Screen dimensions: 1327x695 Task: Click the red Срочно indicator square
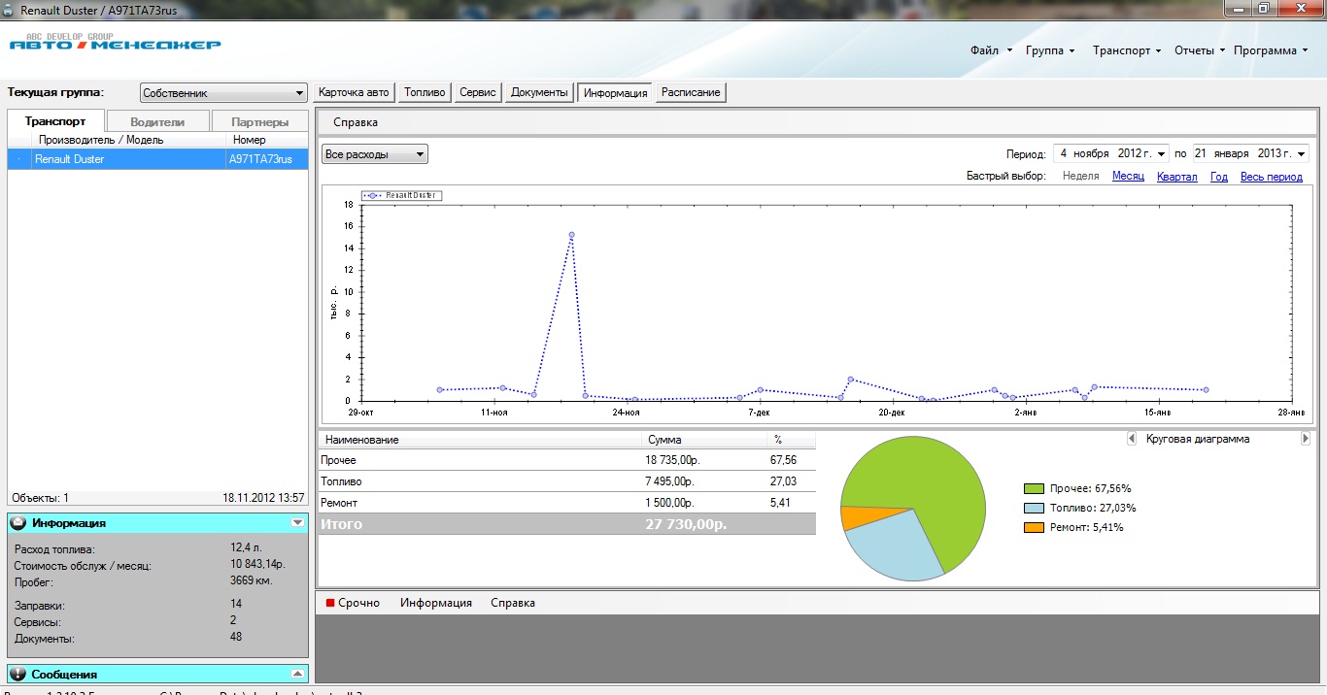click(x=330, y=603)
